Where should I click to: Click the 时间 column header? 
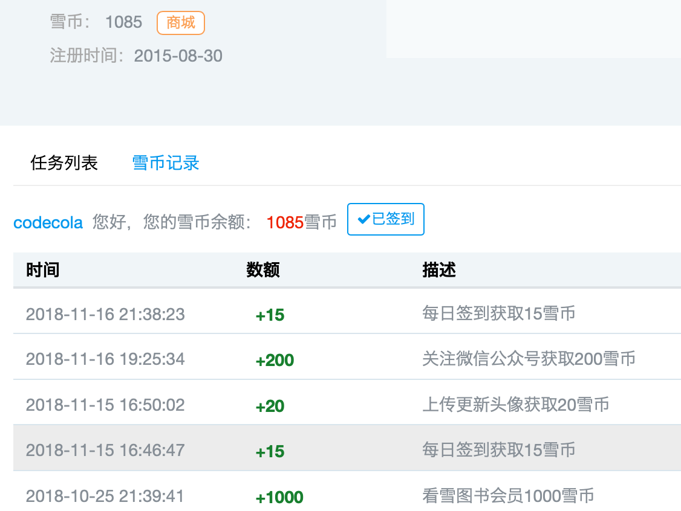[43, 270]
